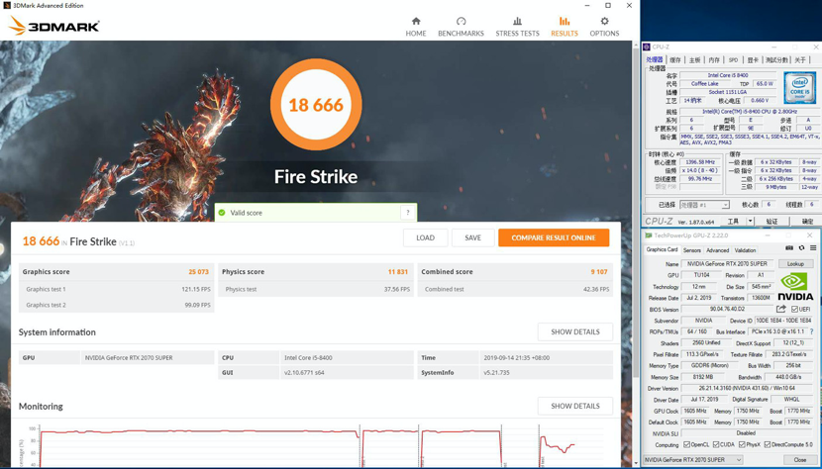Click the SAVE button
Viewport: 822px width, 469px height.
472,237
